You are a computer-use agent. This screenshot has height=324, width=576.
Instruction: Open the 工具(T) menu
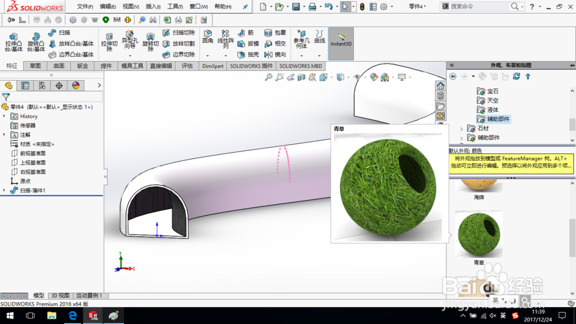(175, 6)
